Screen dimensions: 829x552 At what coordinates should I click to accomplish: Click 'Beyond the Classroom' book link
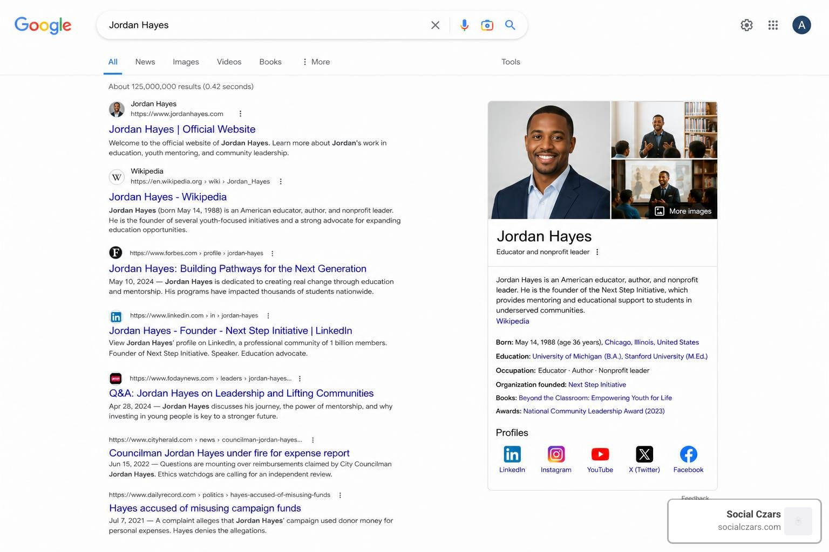(595, 398)
